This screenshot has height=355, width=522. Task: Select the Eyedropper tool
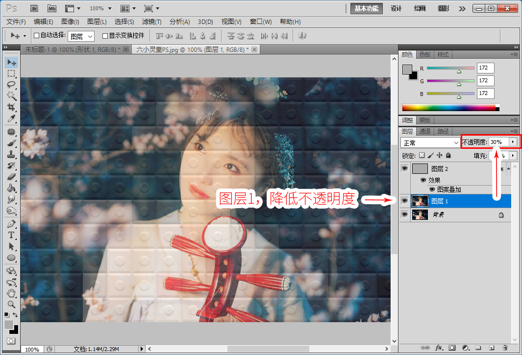11,118
